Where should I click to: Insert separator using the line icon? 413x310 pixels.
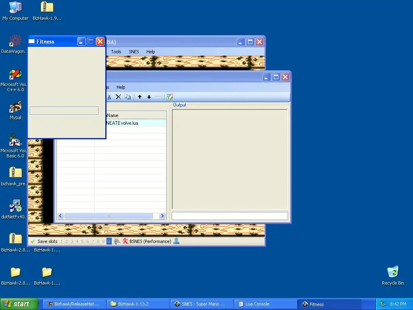click(158, 97)
